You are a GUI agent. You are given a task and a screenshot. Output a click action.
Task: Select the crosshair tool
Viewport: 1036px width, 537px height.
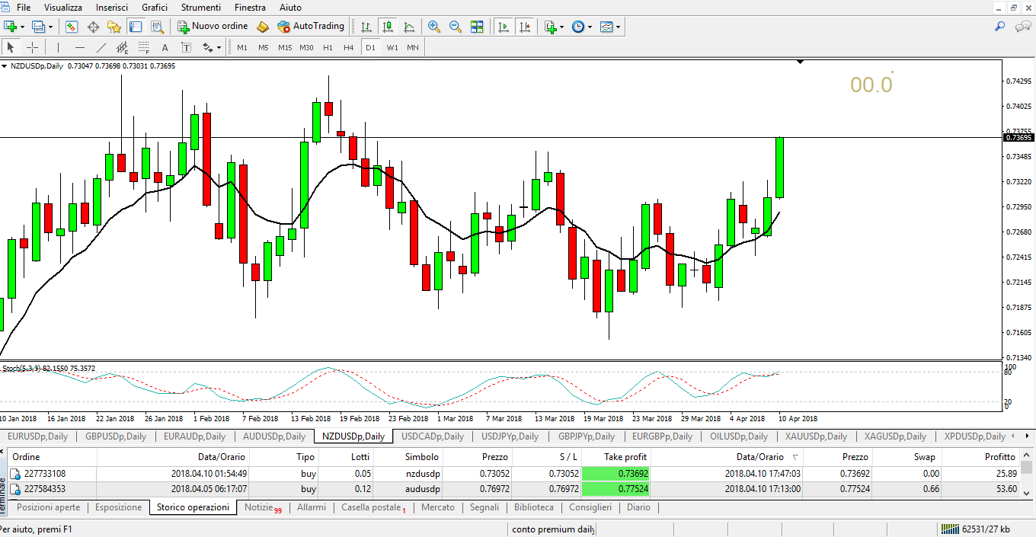pyautogui.click(x=32, y=47)
